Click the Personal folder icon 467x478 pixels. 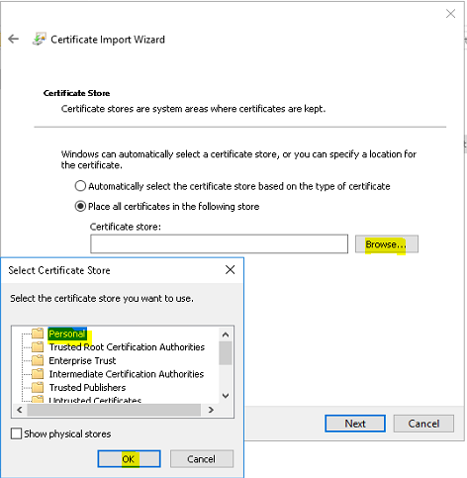pyautogui.click(x=38, y=334)
